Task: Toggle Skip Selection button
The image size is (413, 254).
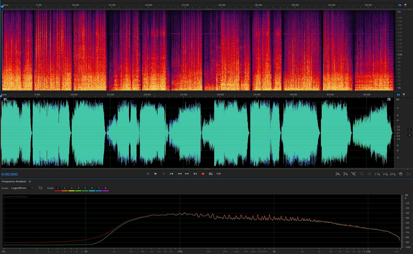Action: (x=219, y=174)
